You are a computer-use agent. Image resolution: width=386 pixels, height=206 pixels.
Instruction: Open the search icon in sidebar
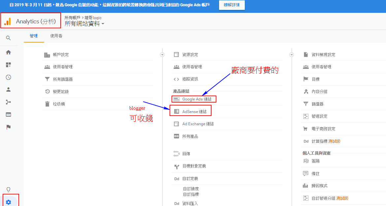point(8,38)
